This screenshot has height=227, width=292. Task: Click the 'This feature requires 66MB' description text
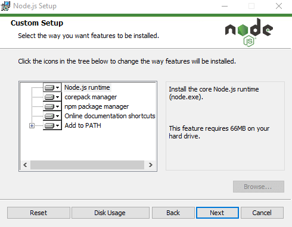pyautogui.click(x=219, y=132)
